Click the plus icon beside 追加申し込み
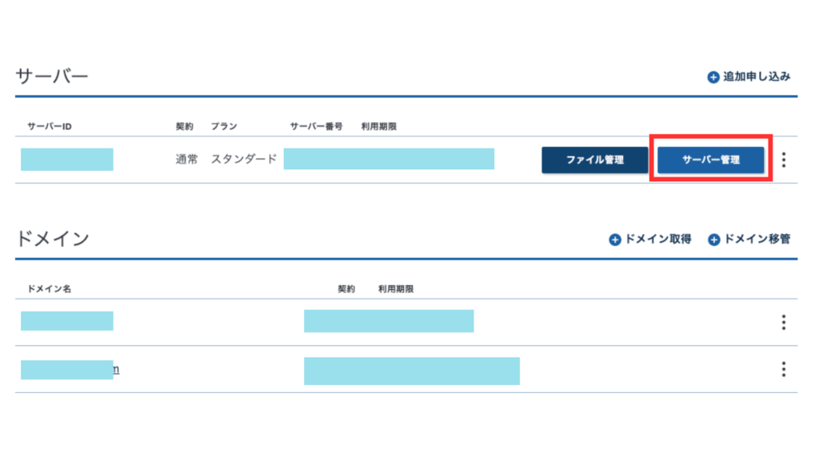 point(713,77)
